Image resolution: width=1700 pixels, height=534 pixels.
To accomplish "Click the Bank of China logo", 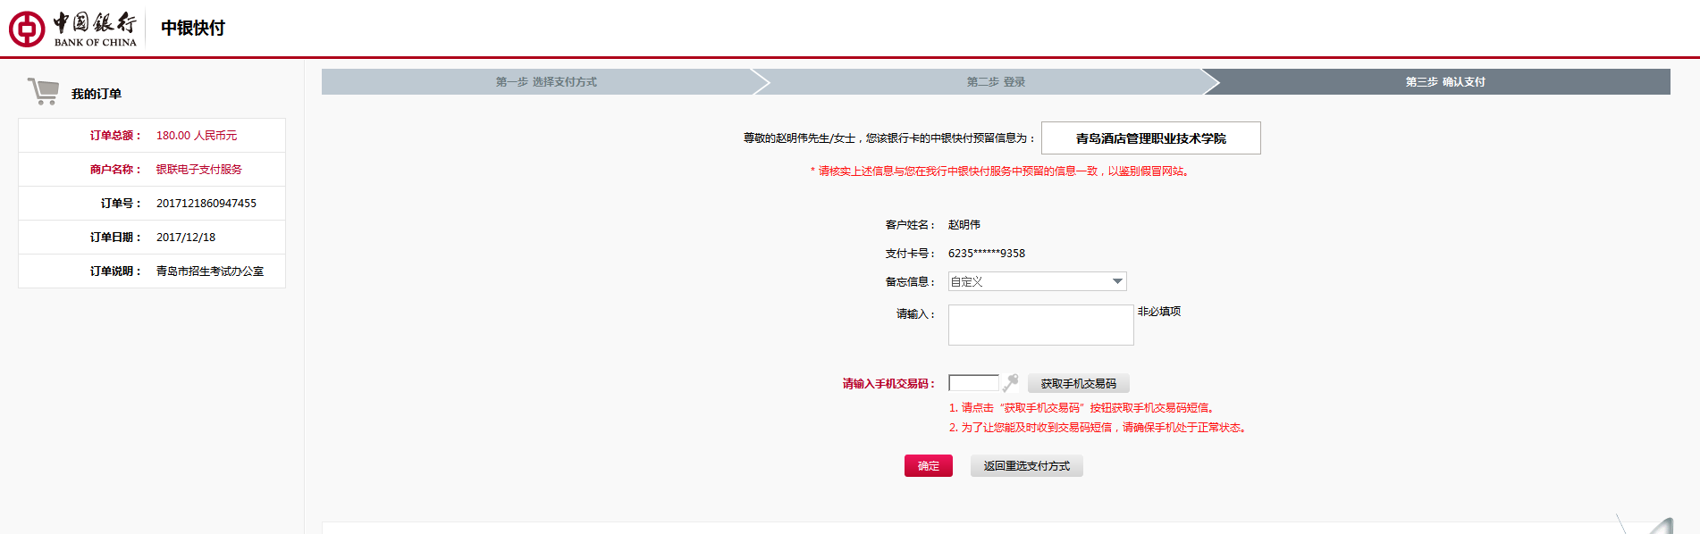I will click(73, 29).
